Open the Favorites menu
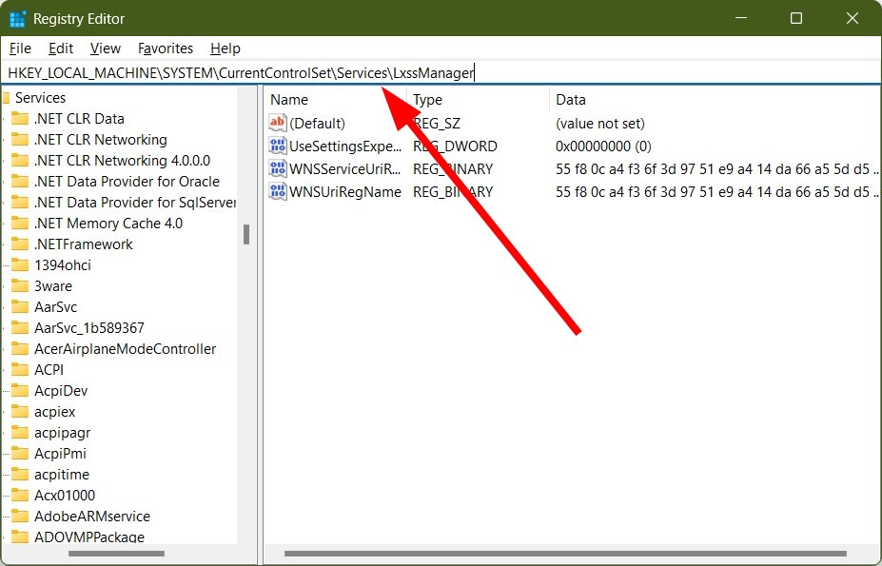Screen dimensions: 882x566 point(166,48)
